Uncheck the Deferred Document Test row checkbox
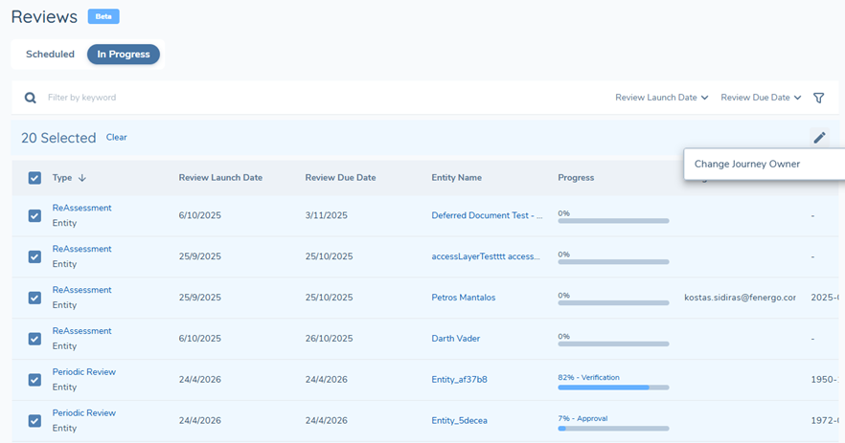 coord(34,216)
